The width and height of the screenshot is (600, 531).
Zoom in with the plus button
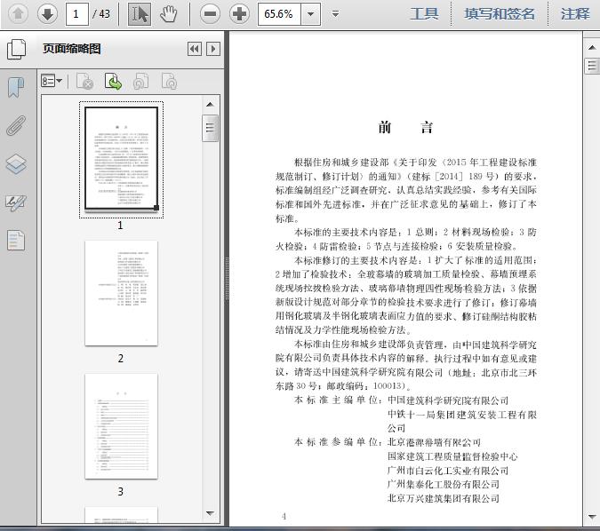239,13
